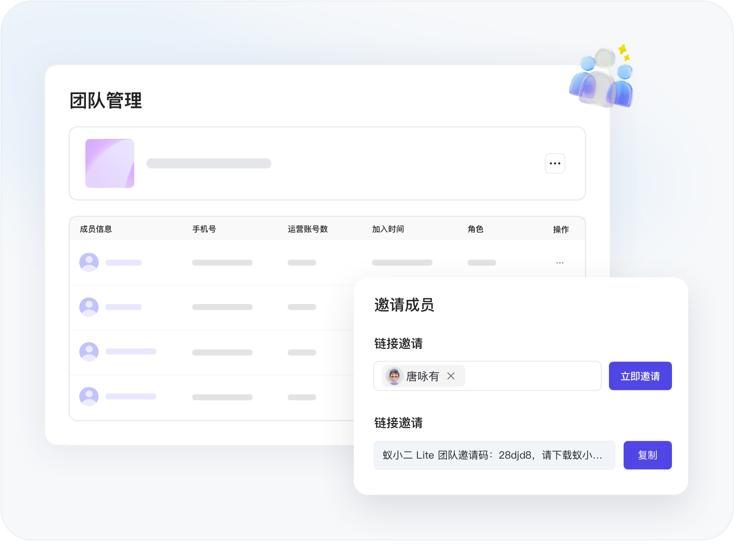734x544 pixels.
Task: Click the 成员信息 column header
Action: click(96, 229)
